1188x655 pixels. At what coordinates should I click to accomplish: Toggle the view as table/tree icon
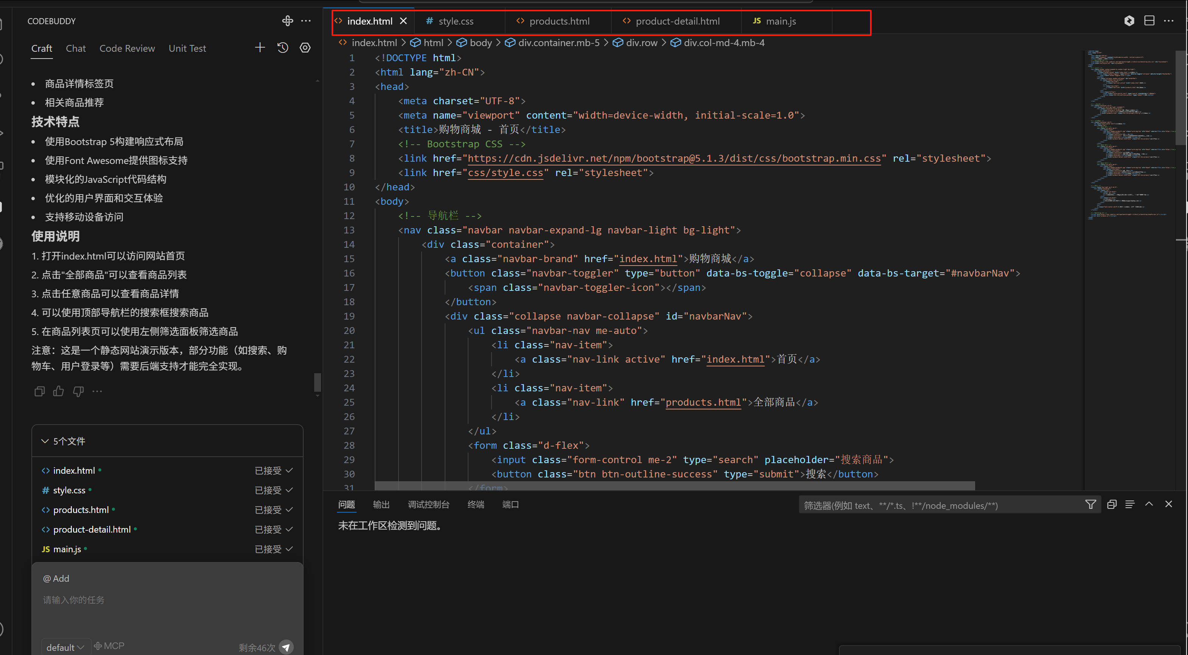click(1129, 504)
